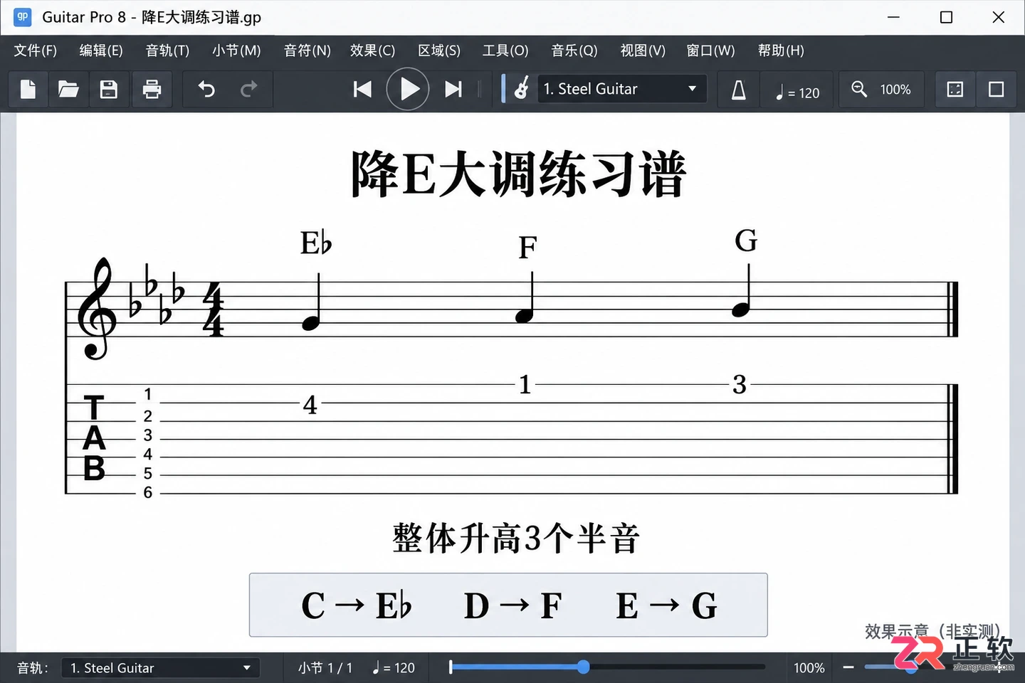The height and width of the screenshot is (683, 1025).
Task: Open the 音符(N) menu
Action: point(307,51)
